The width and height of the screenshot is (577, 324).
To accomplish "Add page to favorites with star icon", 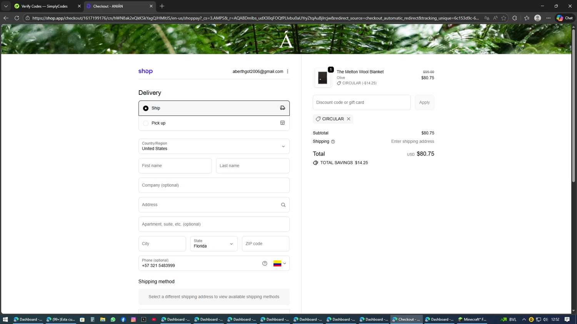I will tap(504, 18).
